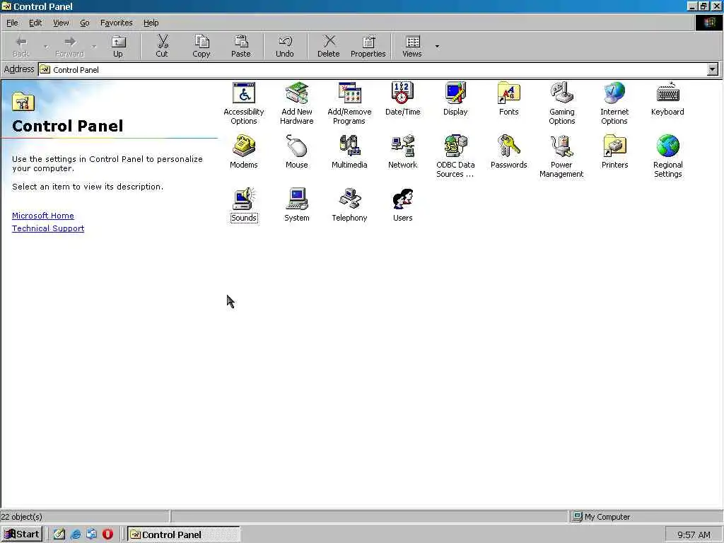724x543 pixels.
Task: Launch Opera from Quick Launch
Action: 107,535
